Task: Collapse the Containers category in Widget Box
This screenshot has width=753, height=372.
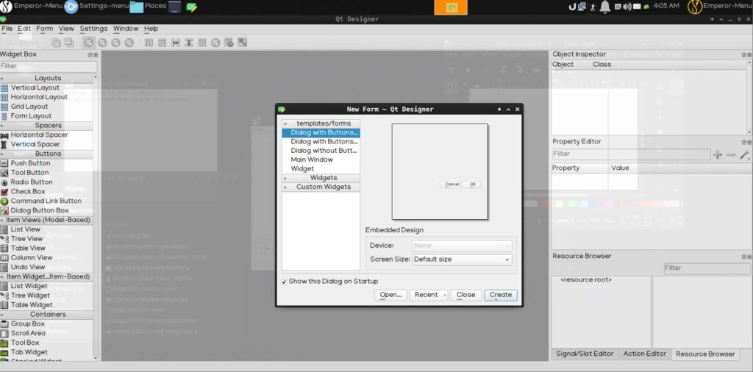Action: click(x=2, y=315)
